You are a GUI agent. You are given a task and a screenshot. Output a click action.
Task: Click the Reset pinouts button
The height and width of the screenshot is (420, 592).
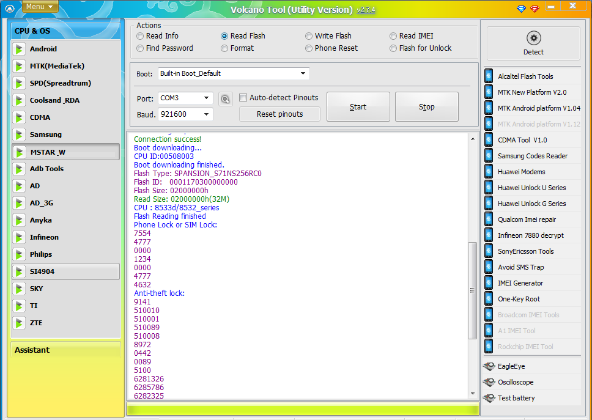tap(279, 114)
